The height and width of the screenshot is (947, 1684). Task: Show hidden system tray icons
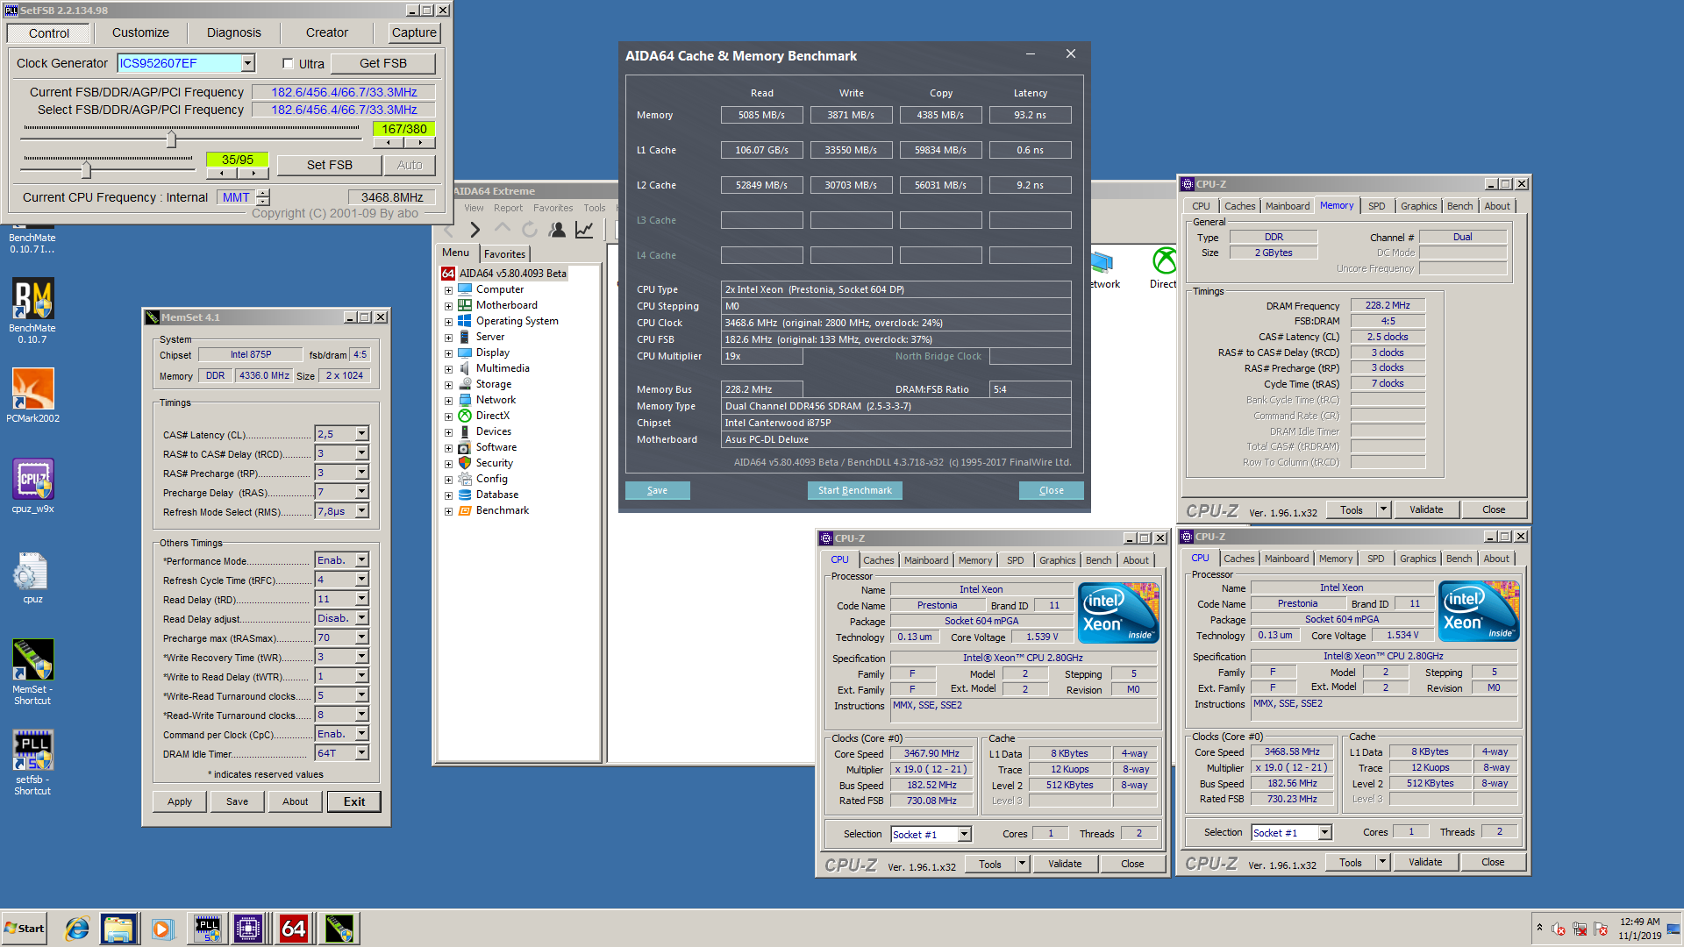point(1539,928)
